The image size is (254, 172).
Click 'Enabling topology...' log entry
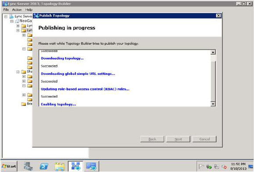coord(58,104)
